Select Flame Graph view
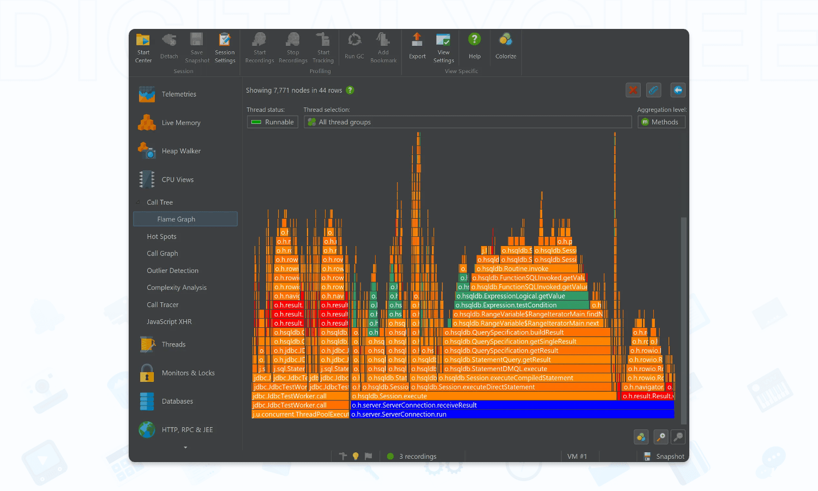The height and width of the screenshot is (491, 818). point(185,219)
